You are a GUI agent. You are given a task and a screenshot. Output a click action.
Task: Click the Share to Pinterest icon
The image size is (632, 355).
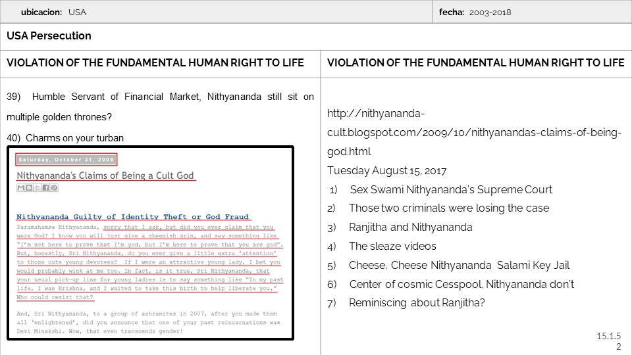point(54,188)
